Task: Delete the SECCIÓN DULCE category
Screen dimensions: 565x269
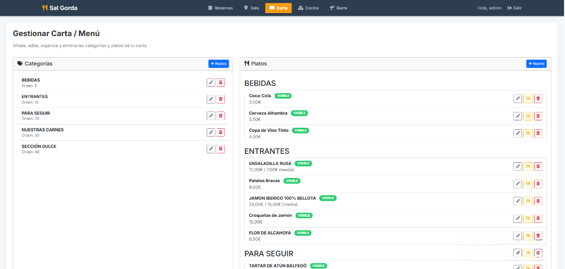Action: coord(221,149)
